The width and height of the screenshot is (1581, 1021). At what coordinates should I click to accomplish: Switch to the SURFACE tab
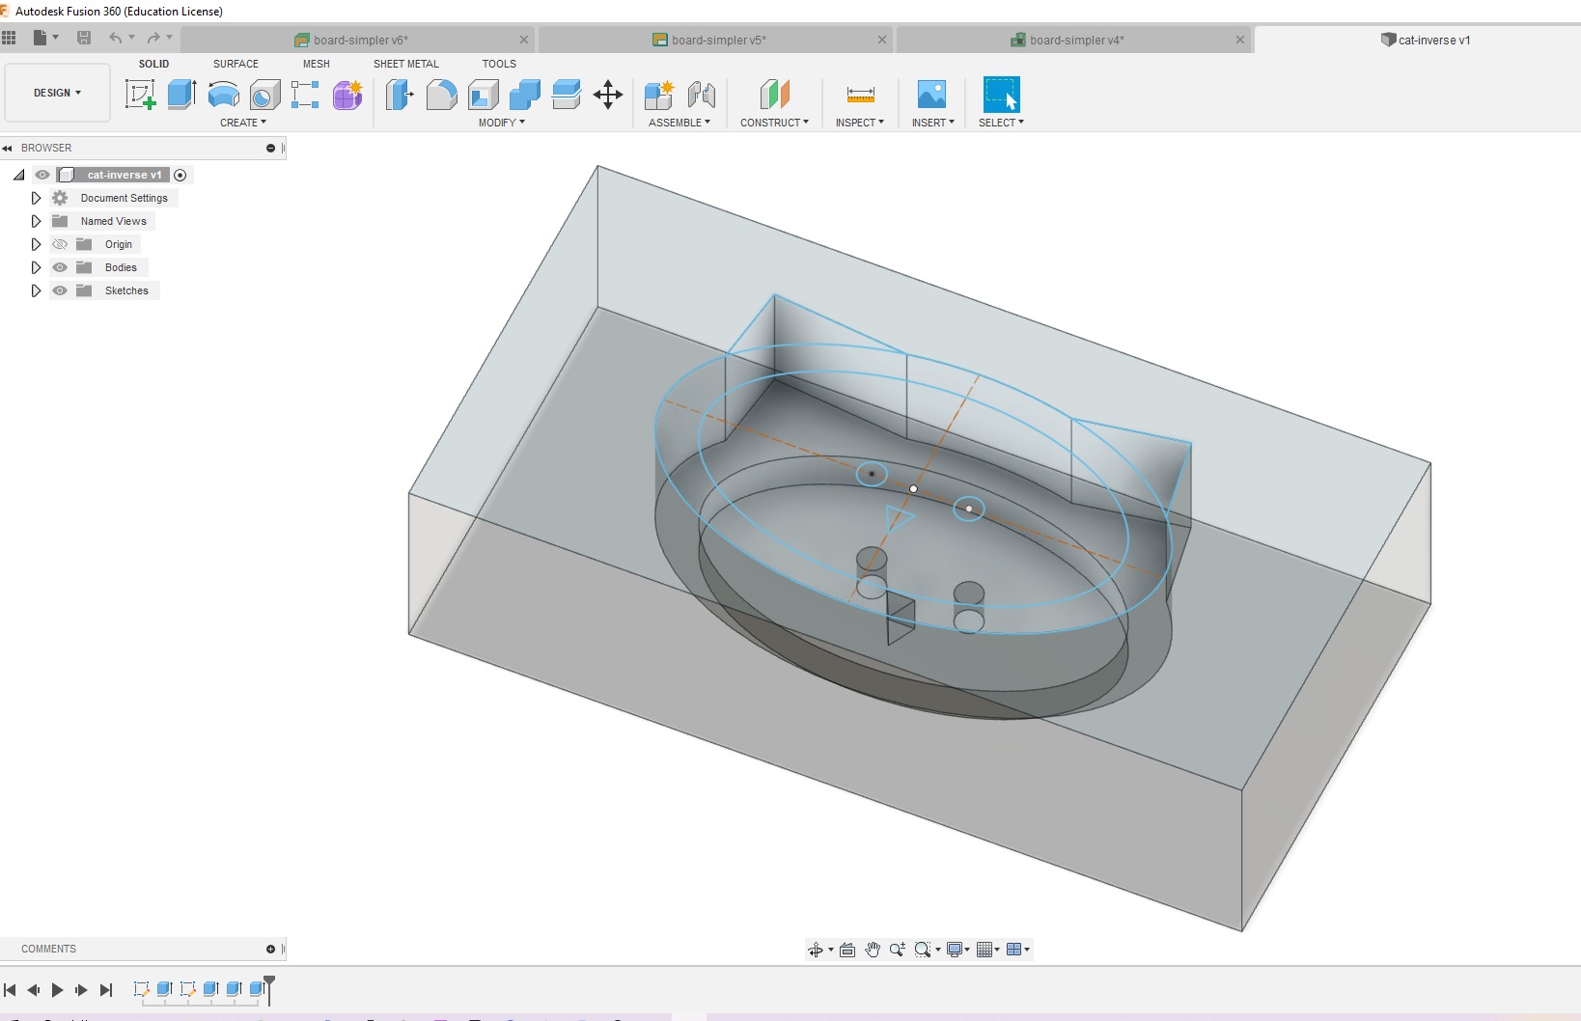tap(236, 64)
